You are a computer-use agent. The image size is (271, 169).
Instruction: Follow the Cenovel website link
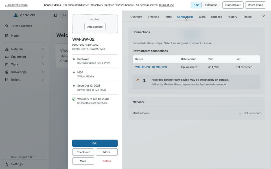point(16,5)
